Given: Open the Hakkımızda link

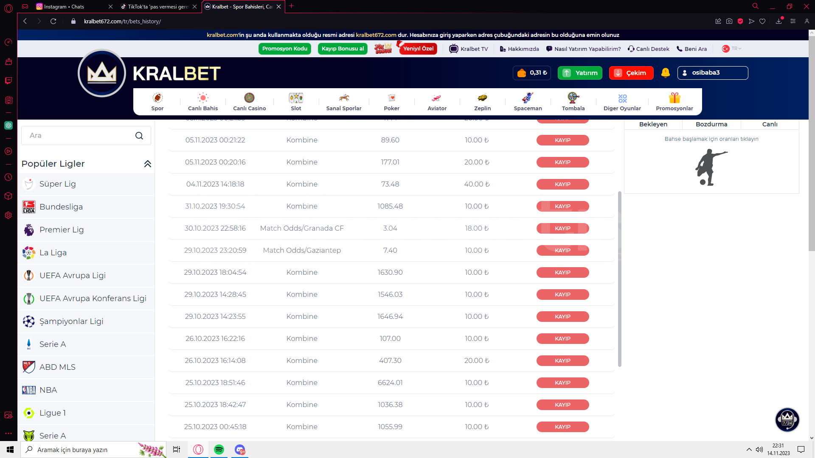Looking at the screenshot, I should point(519,49).
